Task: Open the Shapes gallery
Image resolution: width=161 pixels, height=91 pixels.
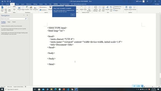Action: coord(23,8)
